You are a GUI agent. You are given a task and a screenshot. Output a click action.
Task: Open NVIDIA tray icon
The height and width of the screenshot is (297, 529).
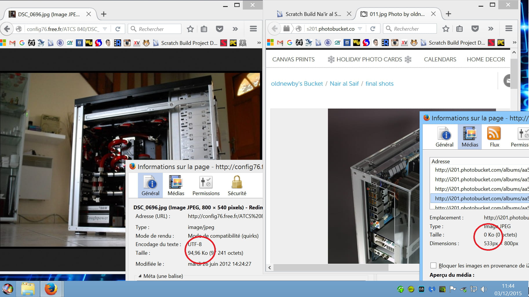442,289
